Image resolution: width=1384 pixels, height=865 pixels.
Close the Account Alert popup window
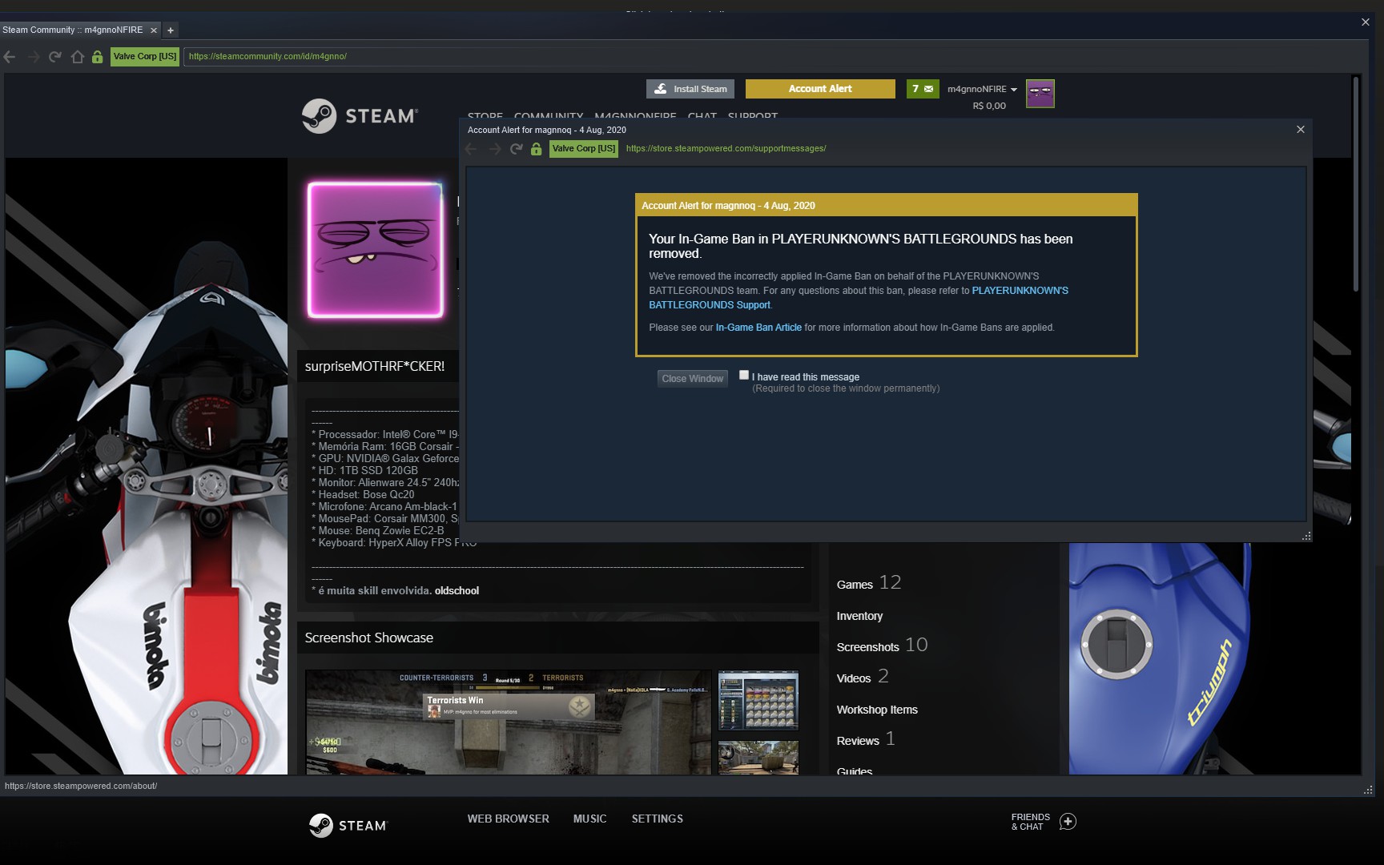click(1301, 130)
